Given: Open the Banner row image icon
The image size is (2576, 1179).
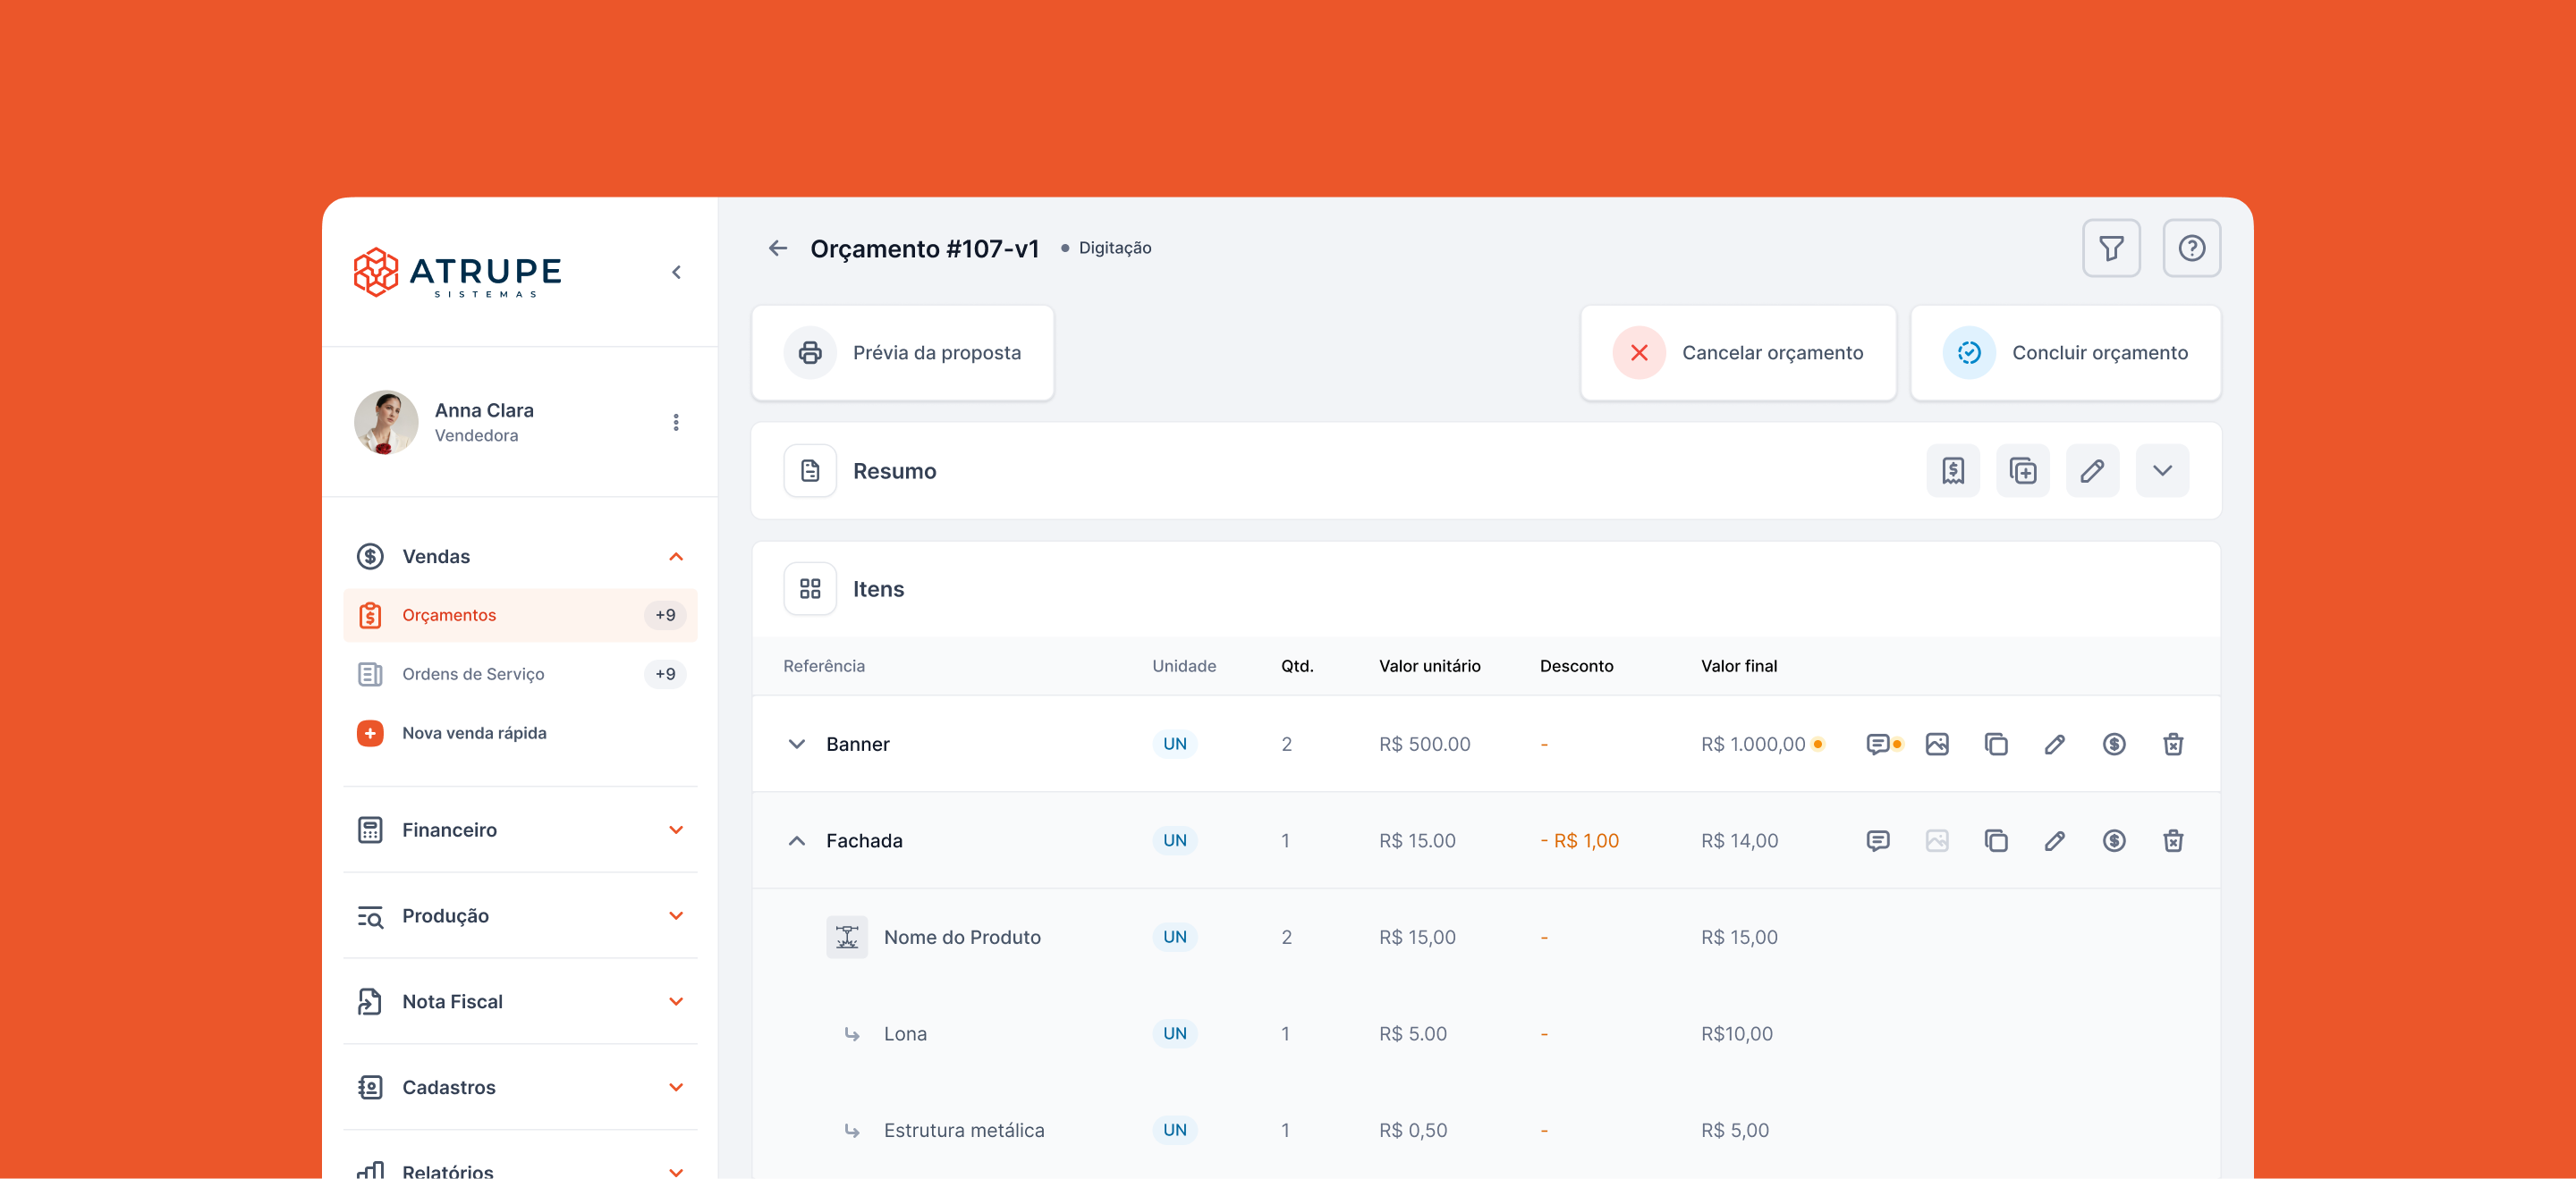Looking at the screenshot, I should tap(1936, 745).
